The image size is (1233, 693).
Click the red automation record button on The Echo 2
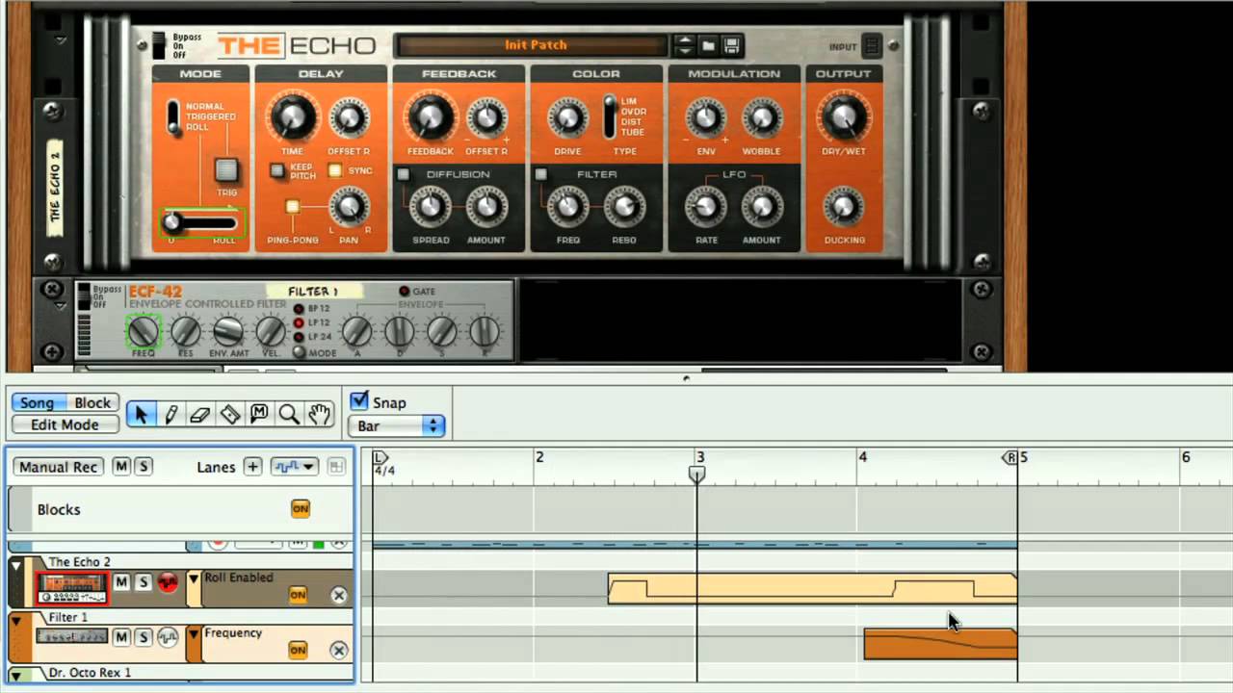click(169, 582)
